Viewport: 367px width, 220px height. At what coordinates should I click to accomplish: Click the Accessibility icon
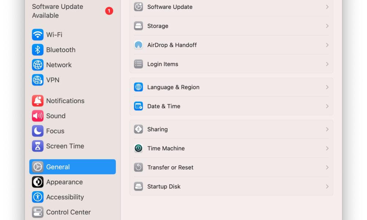click(37, 197)
